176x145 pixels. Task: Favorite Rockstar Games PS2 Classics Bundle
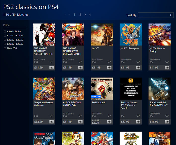[x=138, y=116]
